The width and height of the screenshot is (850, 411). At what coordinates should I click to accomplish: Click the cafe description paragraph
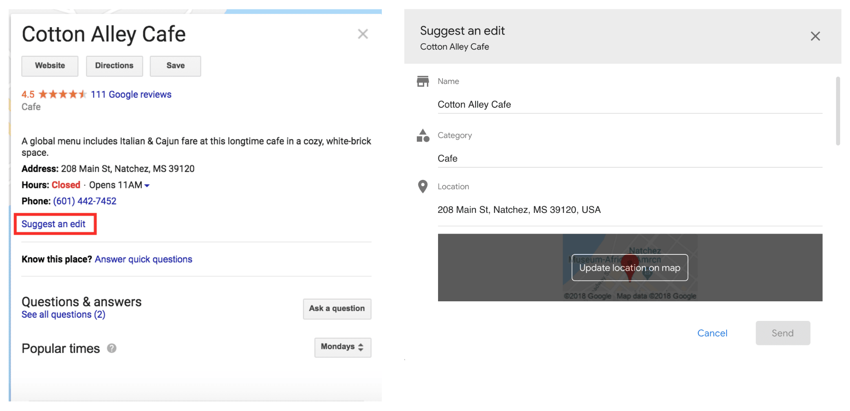(x=196, y=147)
